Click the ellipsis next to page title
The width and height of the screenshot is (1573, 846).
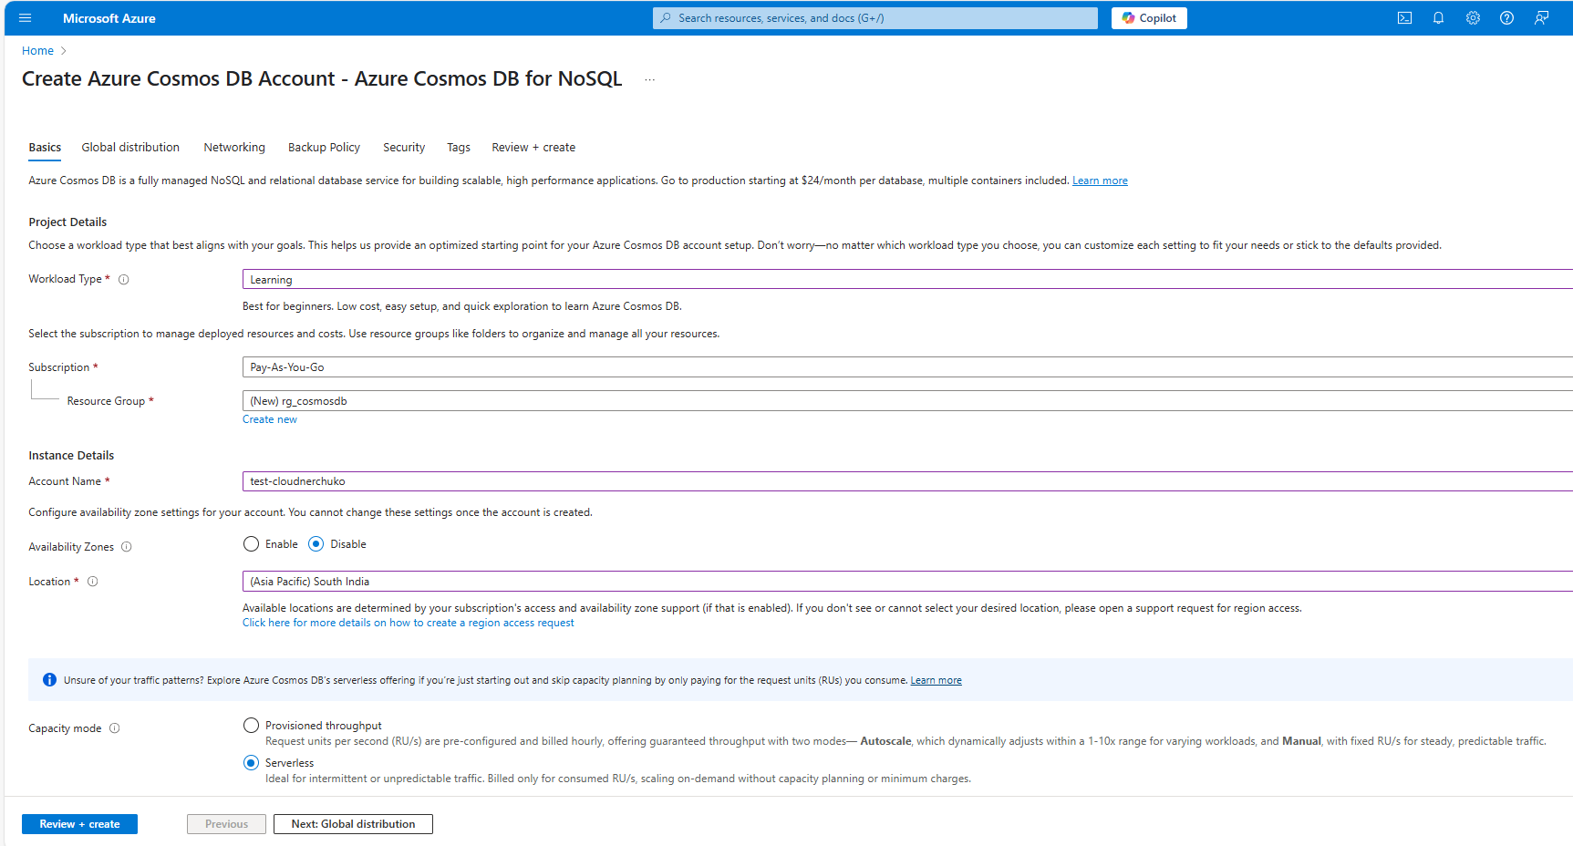650,79
